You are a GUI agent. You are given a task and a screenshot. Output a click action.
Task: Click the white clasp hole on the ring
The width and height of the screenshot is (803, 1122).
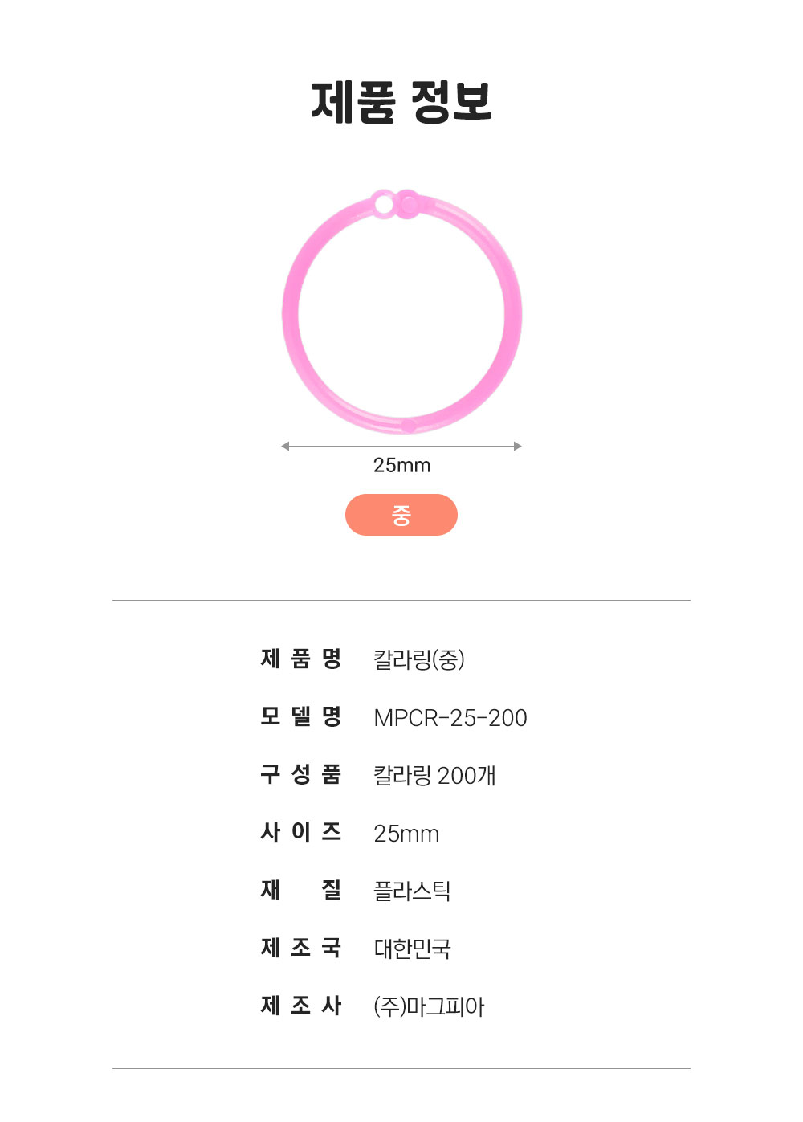click(x=385, y=205)
